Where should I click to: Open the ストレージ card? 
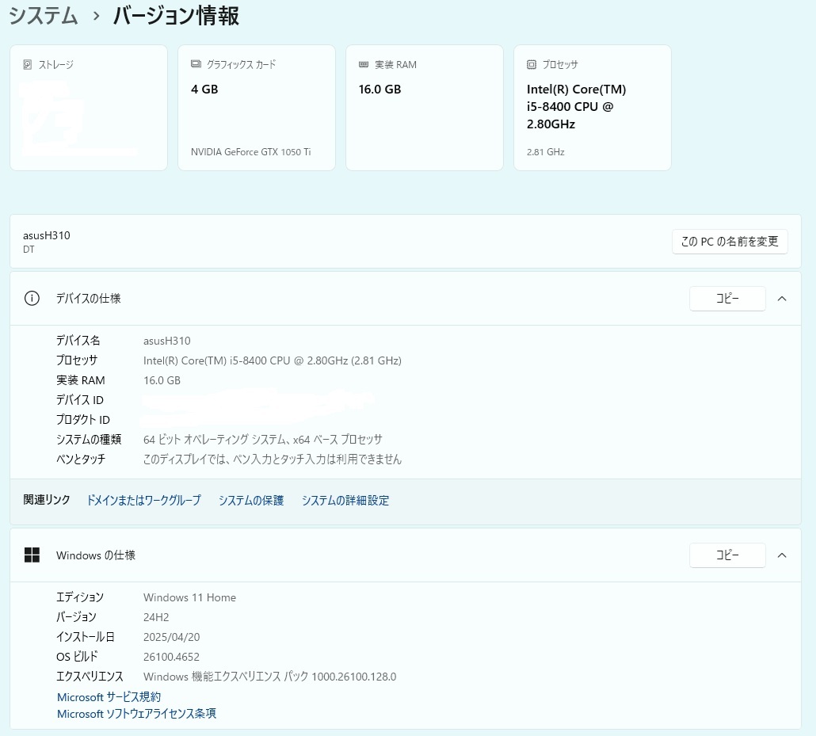tap(89, 108)
